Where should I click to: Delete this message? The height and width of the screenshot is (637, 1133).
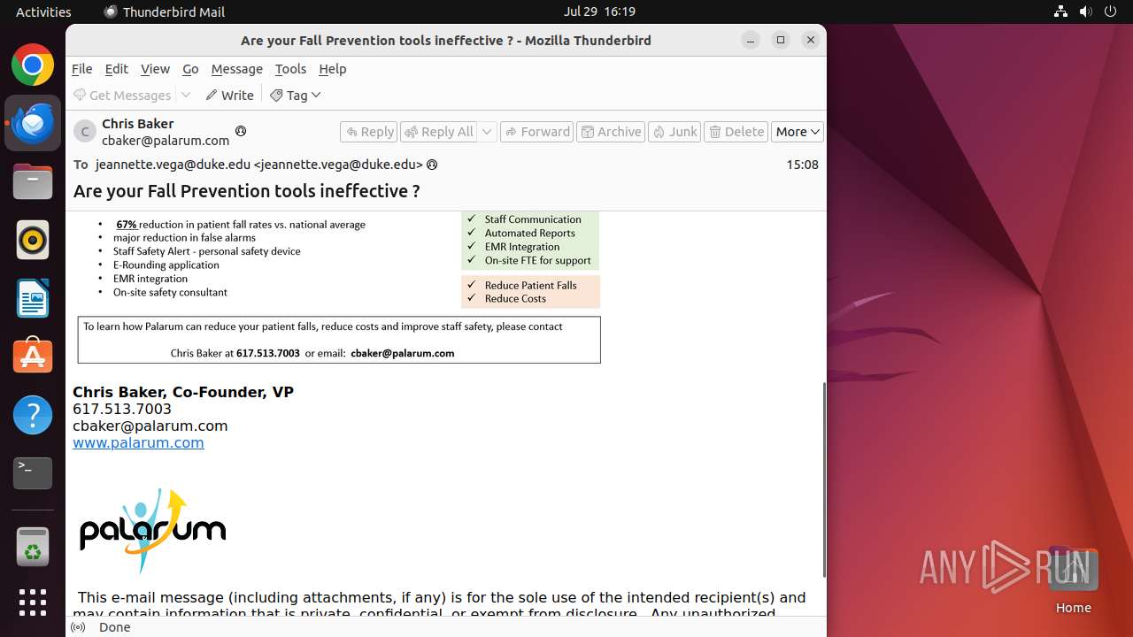click(736, 132)
